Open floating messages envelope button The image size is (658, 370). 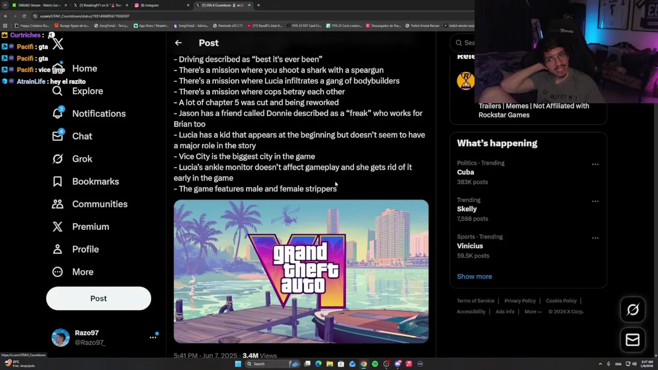pyautogui.click(x=633, y=340)
